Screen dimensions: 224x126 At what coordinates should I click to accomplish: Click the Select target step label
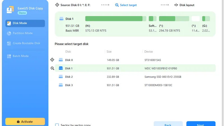(x=128, y=5)
